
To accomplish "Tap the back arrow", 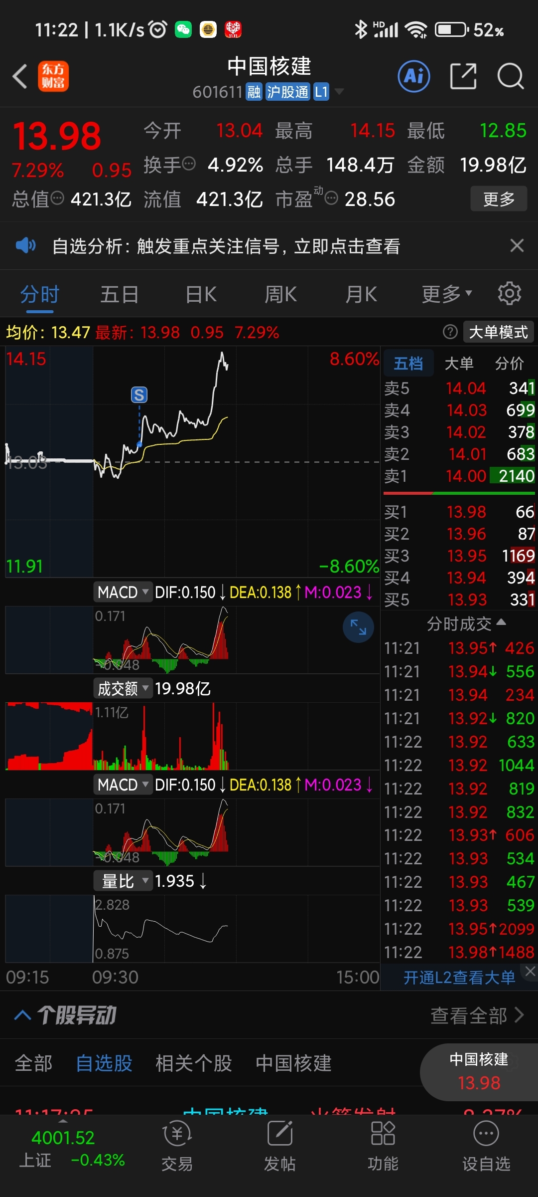I will pyautogui.click(x=20, y=77).
